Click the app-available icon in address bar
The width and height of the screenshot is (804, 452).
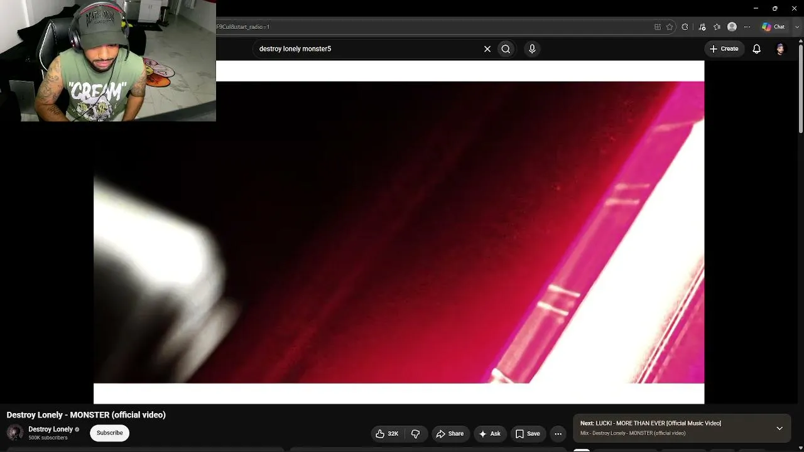(658, 27)
